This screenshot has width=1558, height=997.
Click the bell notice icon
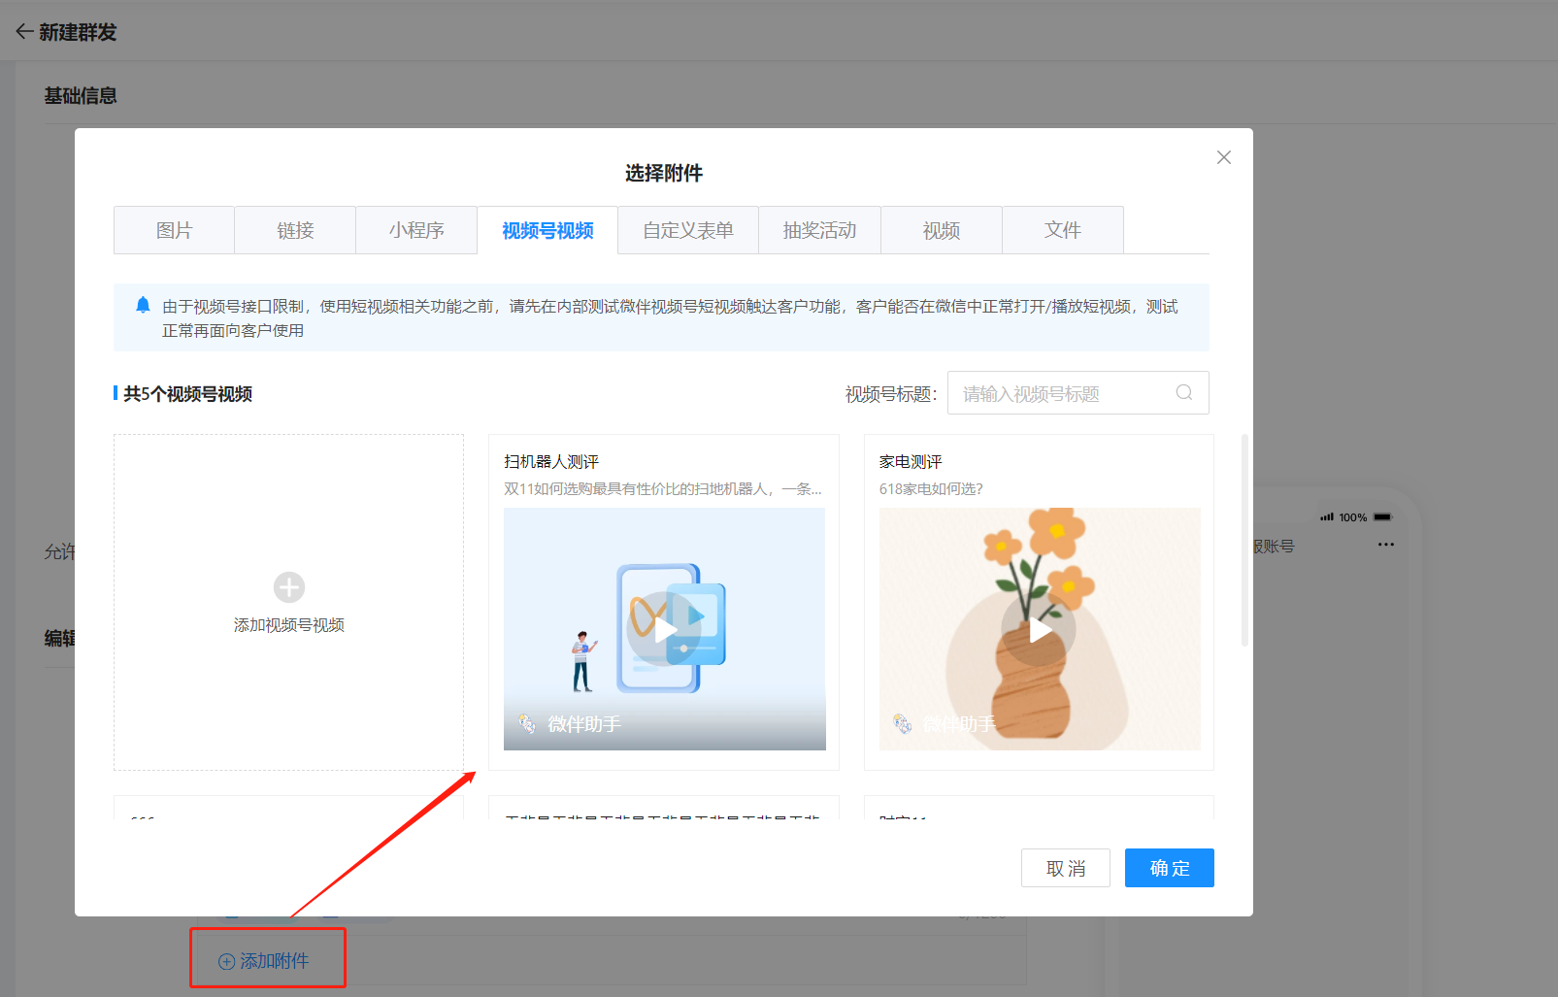[143, 305]
